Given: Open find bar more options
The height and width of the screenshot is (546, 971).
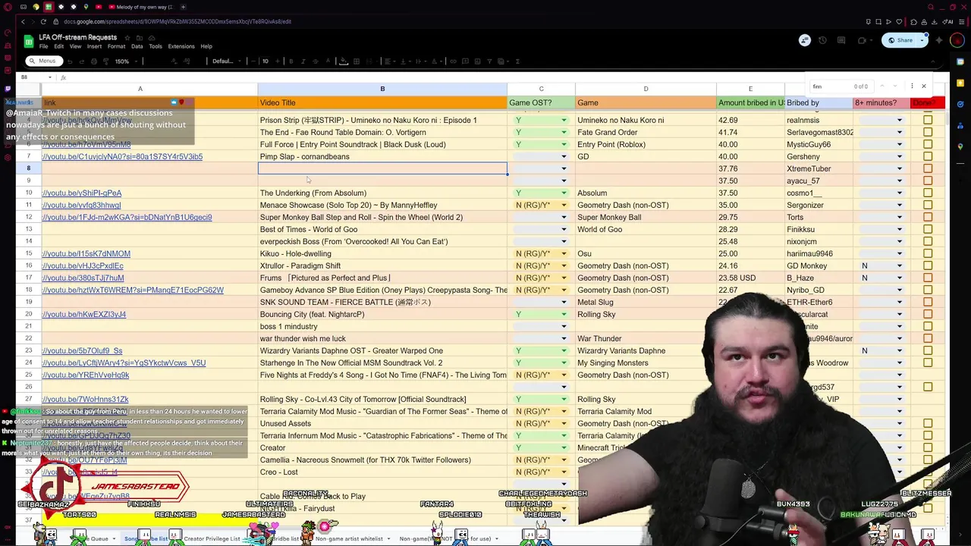Looking at the screenshot, I should coord(913,86).
